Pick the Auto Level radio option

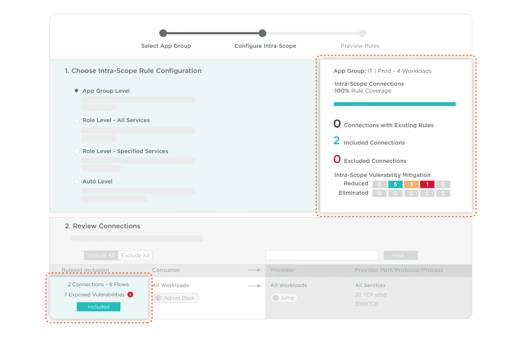pos(76,181)
